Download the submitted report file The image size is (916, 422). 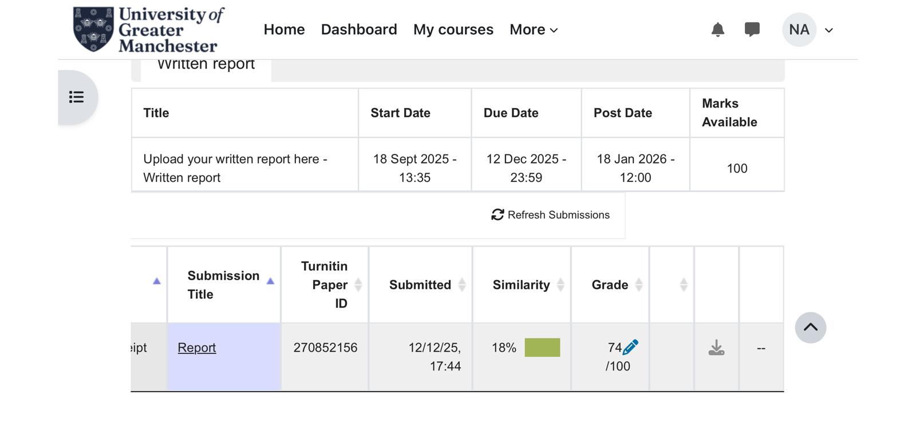point(717,347)
